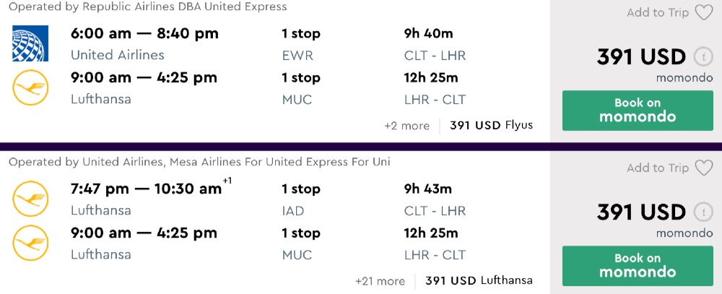Select the 7:47 pm — 10:30 am flight
Viewport: 722px width, 294px height.
[x=147, y=189]
